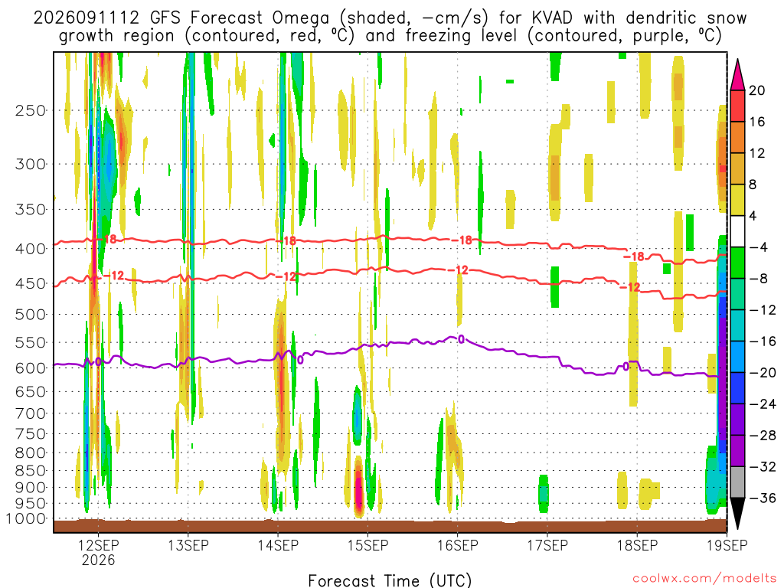Click the magenta arrow atop the colorbar
Viewport: 784px width, 588px height.
[737, 75]
